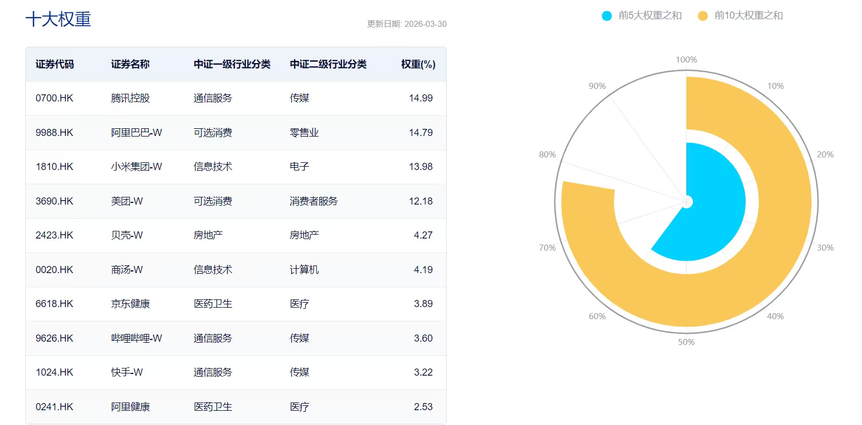Click the 证券名称 column header
Viewport: 862px width, 425px height.
pyautogui.click(x=130, y=64)
